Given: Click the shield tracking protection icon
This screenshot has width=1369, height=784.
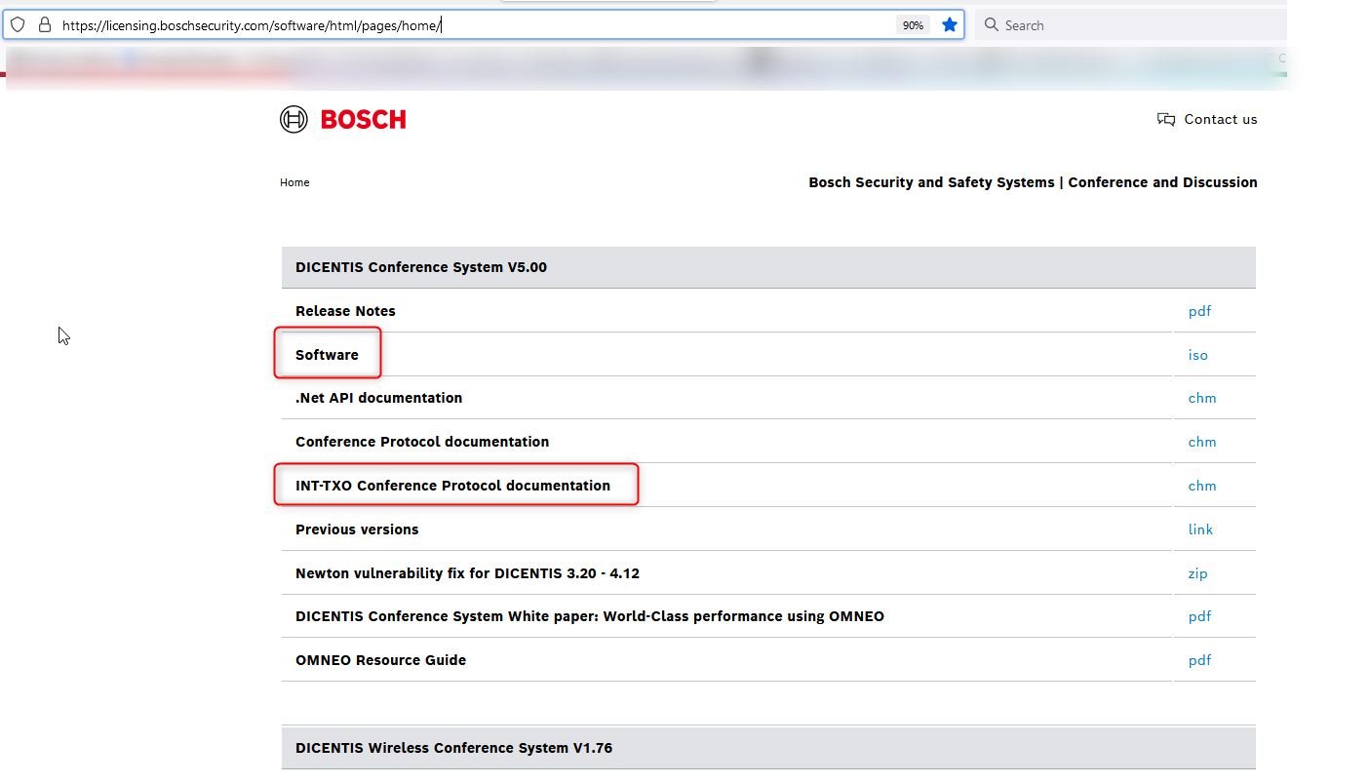Looking at the screenshot, I should coord(18,25).
